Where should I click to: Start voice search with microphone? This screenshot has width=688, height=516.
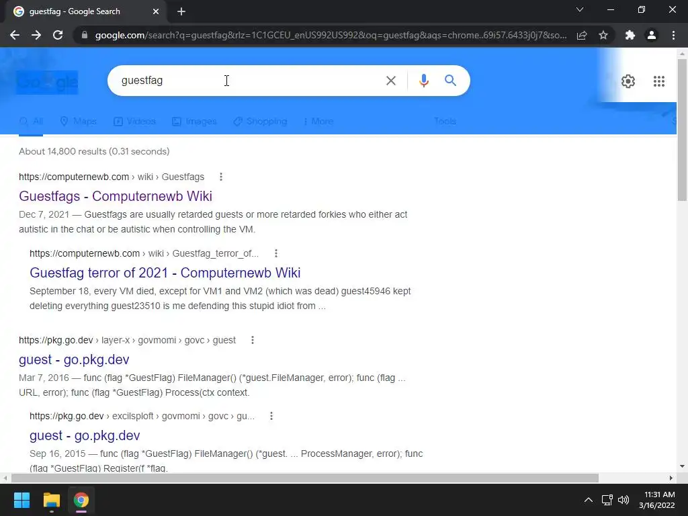click(423, 81)
